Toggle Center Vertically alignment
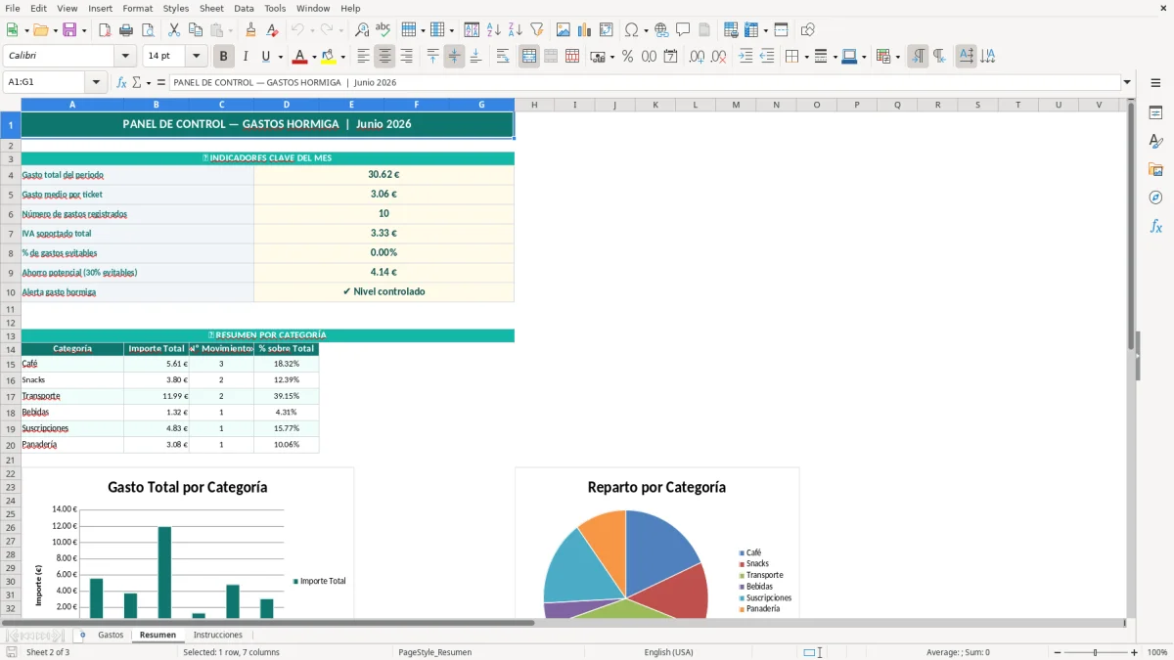This screenshot has width=1174, height=660. (x=454, y=57)
